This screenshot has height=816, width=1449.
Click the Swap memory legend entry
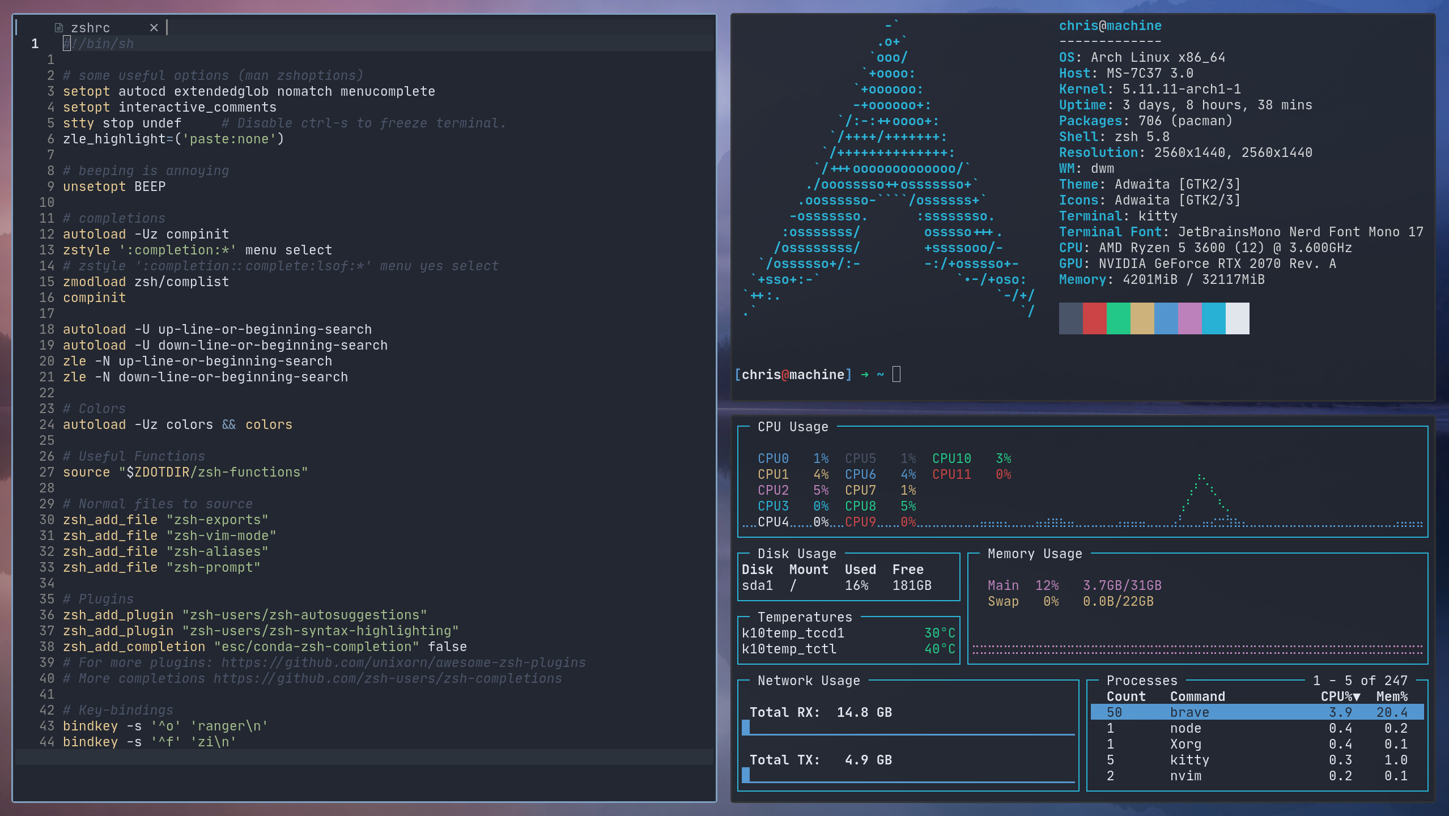[x=1003, y=601]
